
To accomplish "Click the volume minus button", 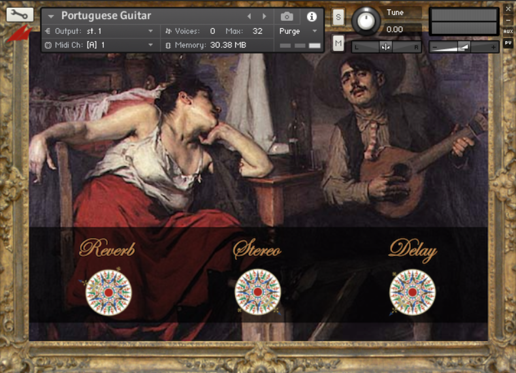I will point(434,48).
